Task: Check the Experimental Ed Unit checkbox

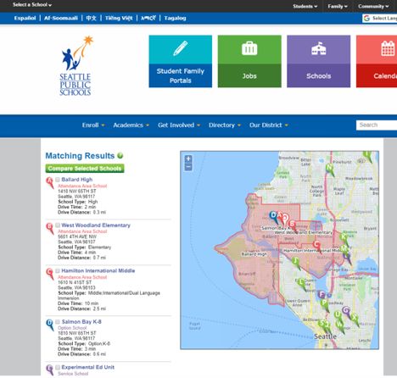Action: (58, 367)
